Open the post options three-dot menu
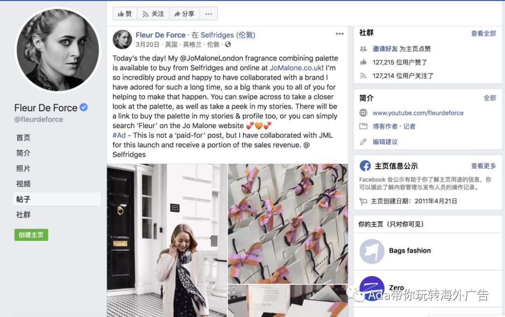The height and width of the screenshot is (317, 505). [x=339, y=34]
